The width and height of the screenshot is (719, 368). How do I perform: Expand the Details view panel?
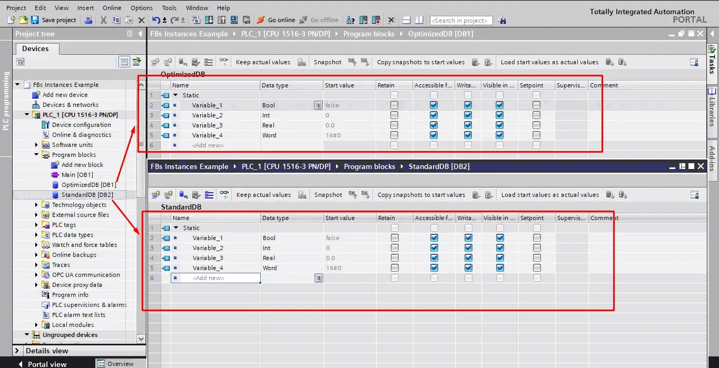click(17, 351)
